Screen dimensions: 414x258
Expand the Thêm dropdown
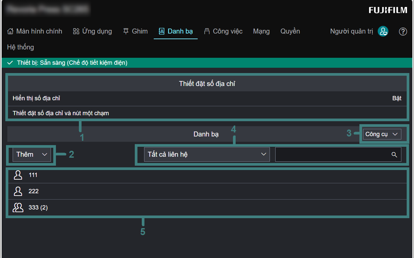point(32,154)
